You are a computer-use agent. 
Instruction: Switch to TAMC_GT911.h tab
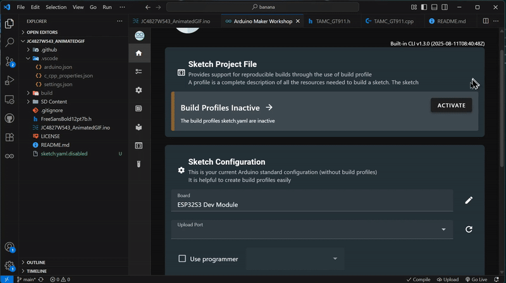click(331, 21)
